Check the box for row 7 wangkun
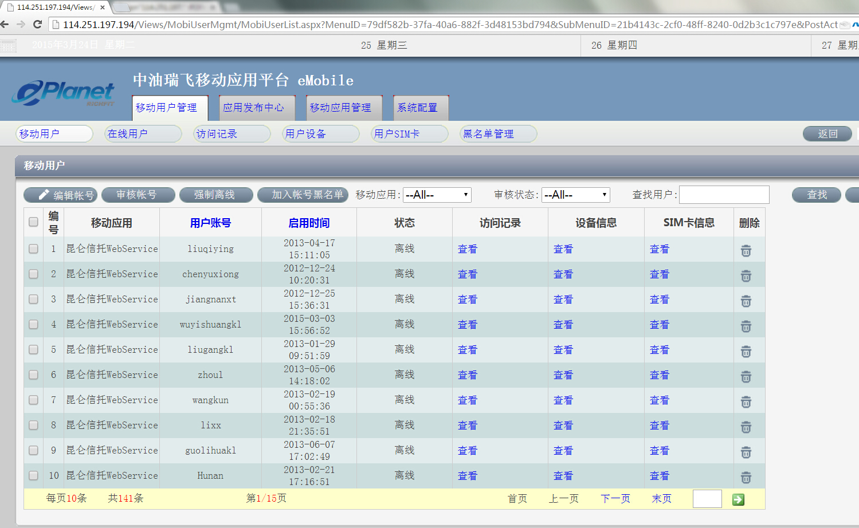Screen dimensions: 859x528 coord(33,400)
